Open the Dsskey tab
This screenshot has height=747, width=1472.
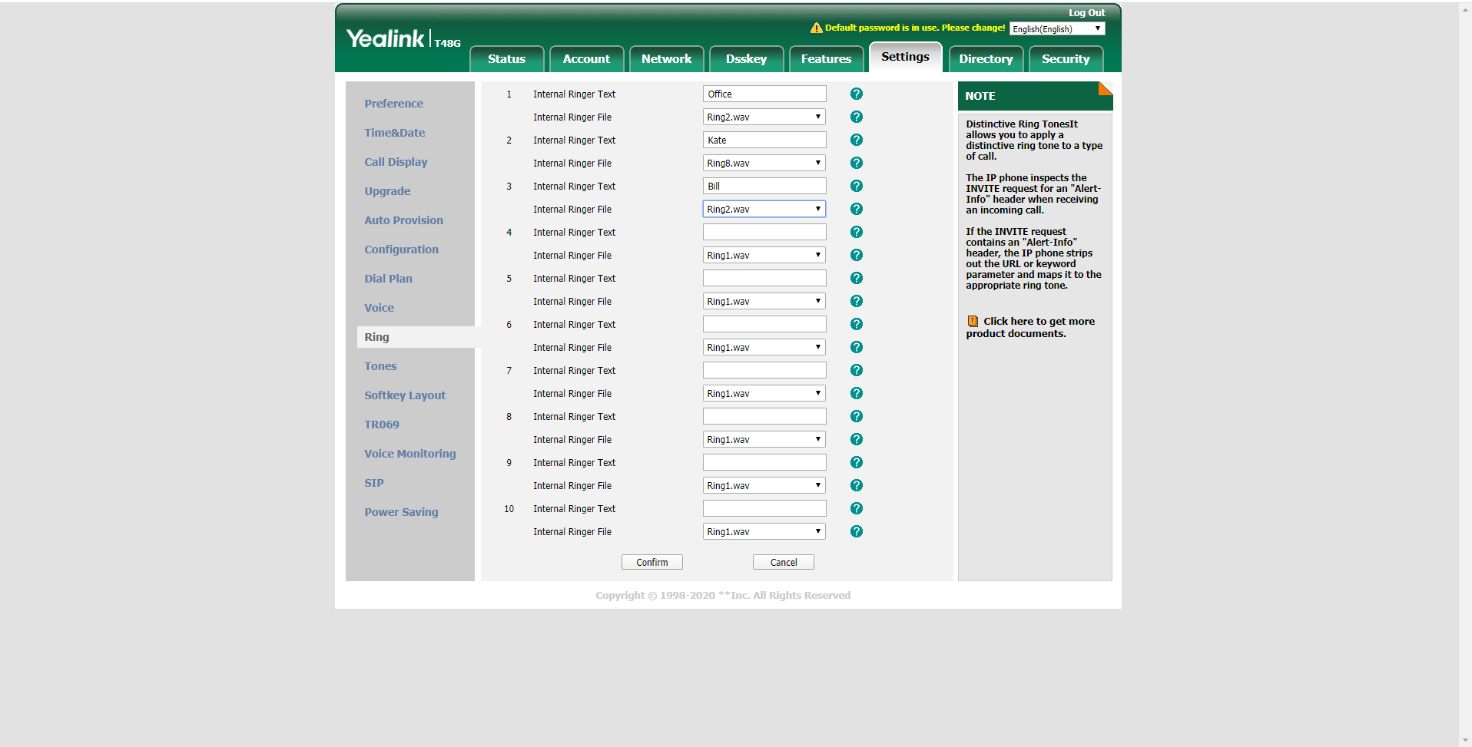[x=746, y=59]
